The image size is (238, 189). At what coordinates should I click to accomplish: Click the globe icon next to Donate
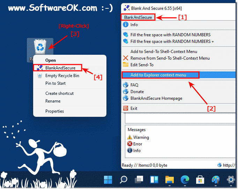click(126, 91)
